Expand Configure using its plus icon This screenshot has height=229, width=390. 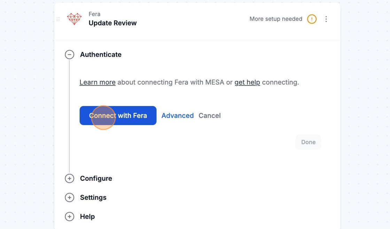pos(70,179)
